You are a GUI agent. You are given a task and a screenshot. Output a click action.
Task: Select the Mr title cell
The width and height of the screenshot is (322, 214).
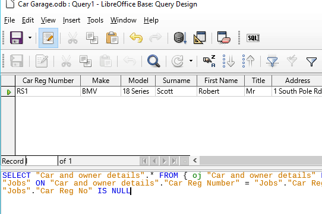coord(258,91)
